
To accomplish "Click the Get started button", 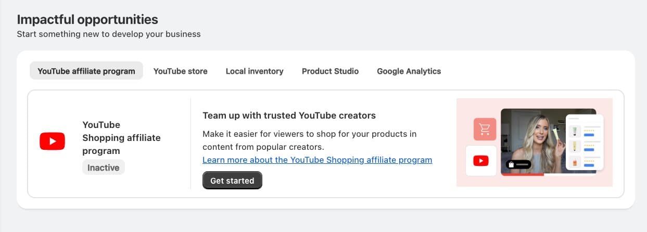I will click(x=232, y=181).
